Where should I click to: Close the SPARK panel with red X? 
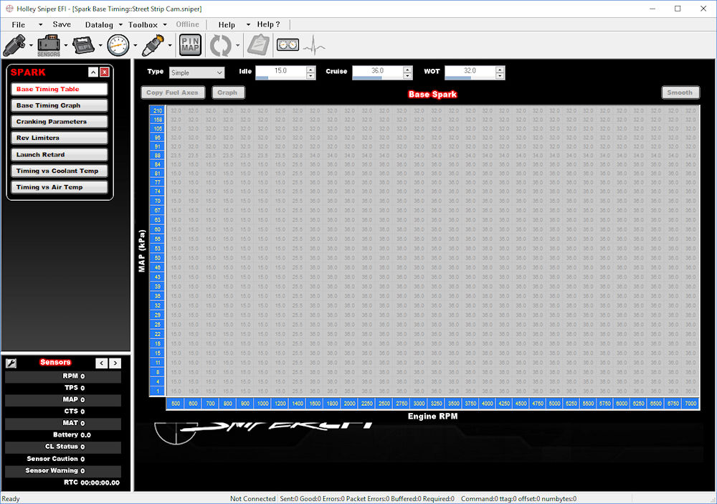pyautogui.click(x=105, y=72)
